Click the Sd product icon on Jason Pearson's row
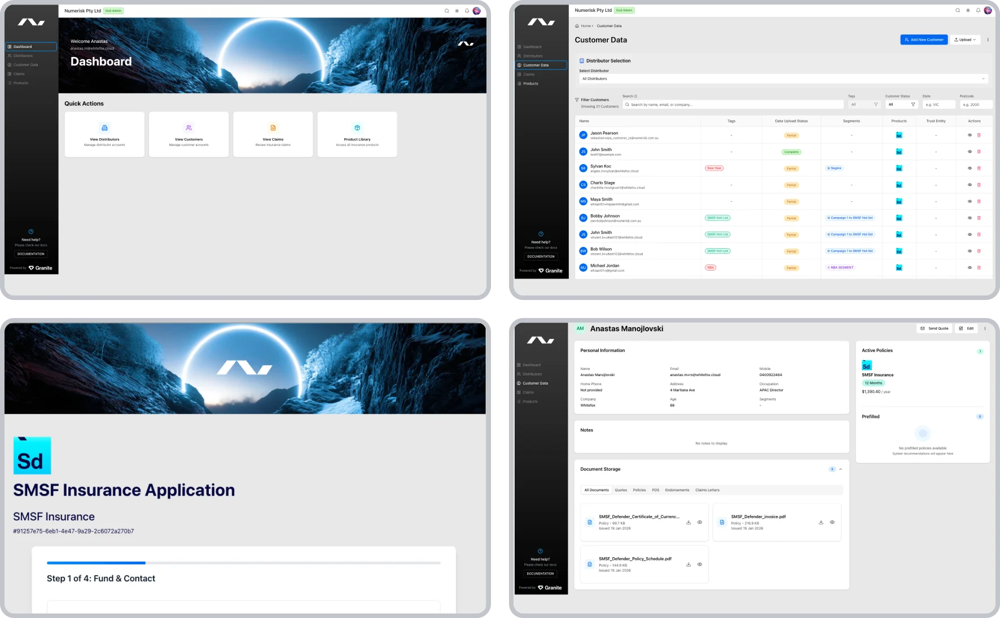 [x=899, y=135]
